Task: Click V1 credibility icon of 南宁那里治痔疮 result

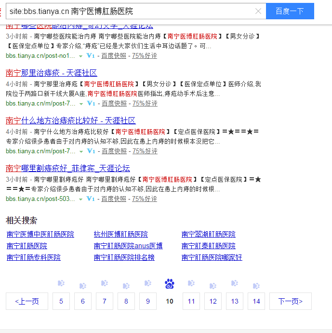Action: point(91,104)
